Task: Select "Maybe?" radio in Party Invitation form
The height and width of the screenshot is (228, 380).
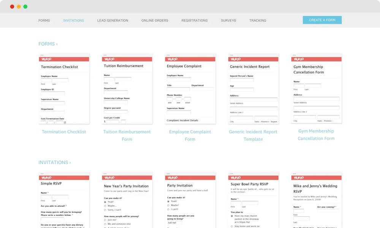Action: 168,205
